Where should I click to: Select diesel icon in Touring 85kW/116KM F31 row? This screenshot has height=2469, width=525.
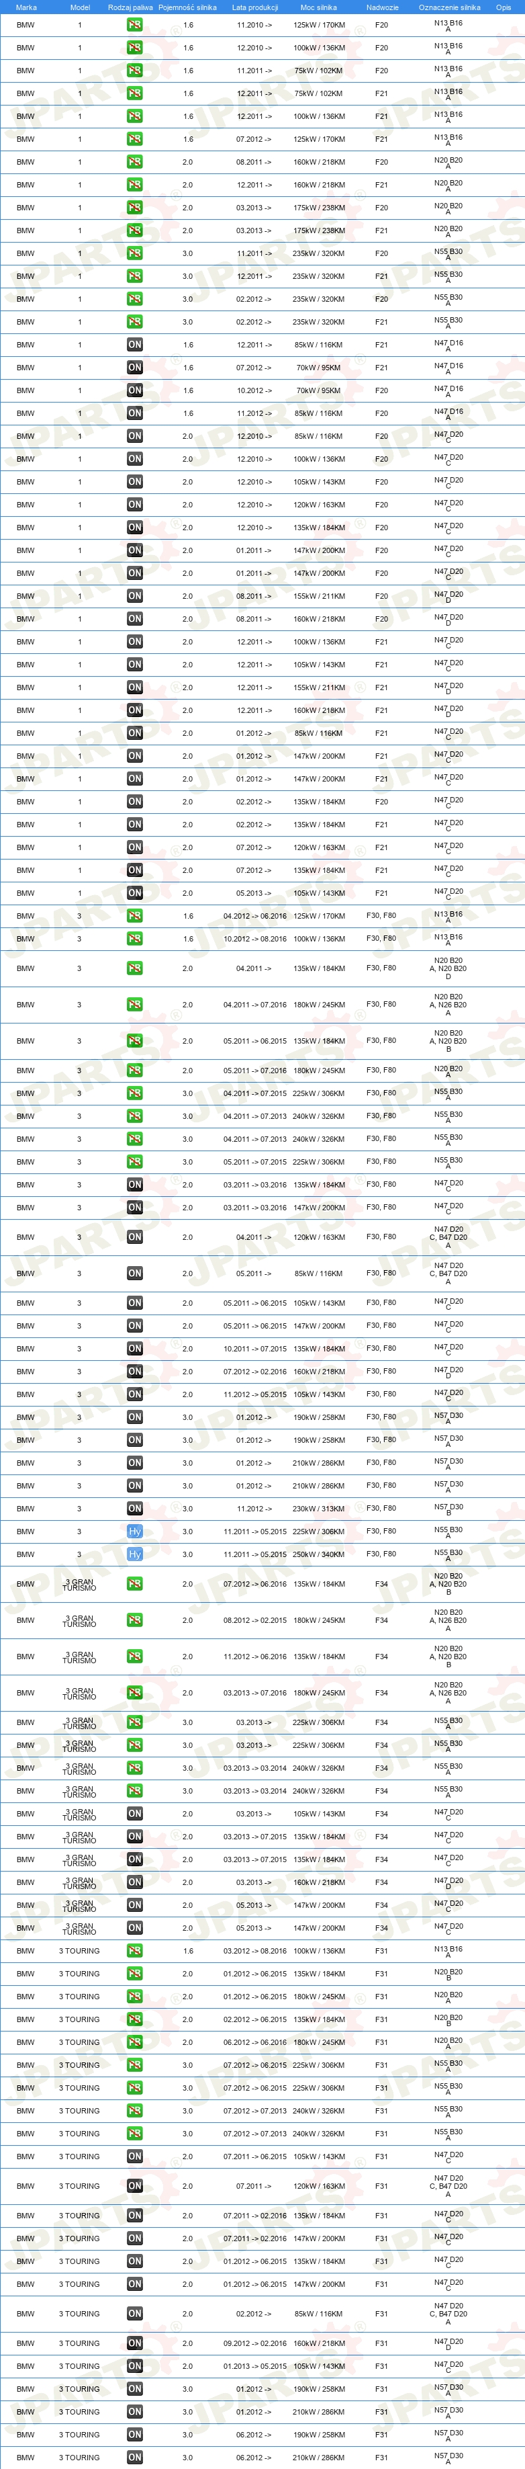coord(135,2314)
